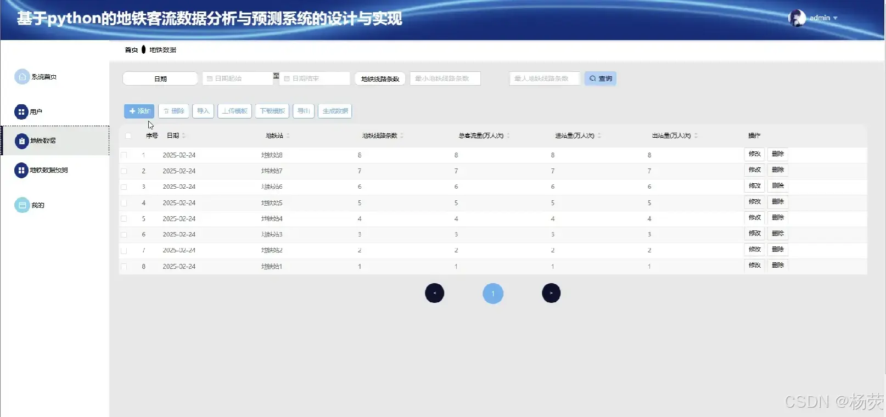886x417 pixels.
Task: Click the calendar icon in 日期结束 field
Action: pos(287,78)
